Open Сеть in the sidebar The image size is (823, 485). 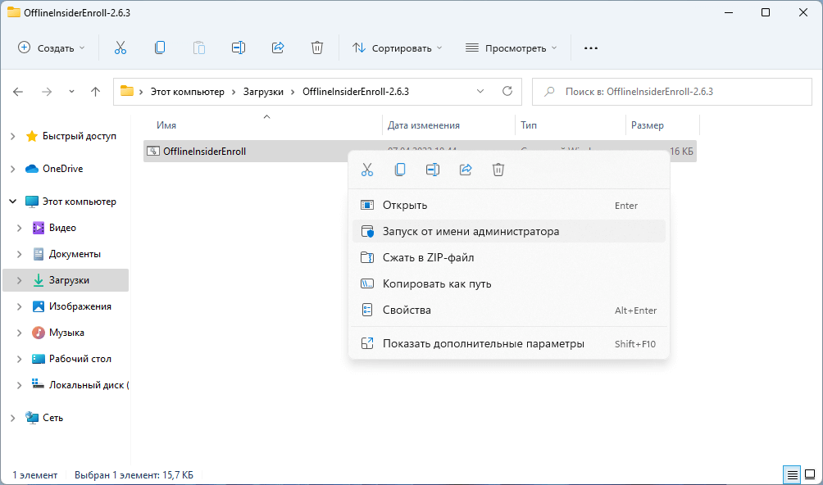coord(52,417)
